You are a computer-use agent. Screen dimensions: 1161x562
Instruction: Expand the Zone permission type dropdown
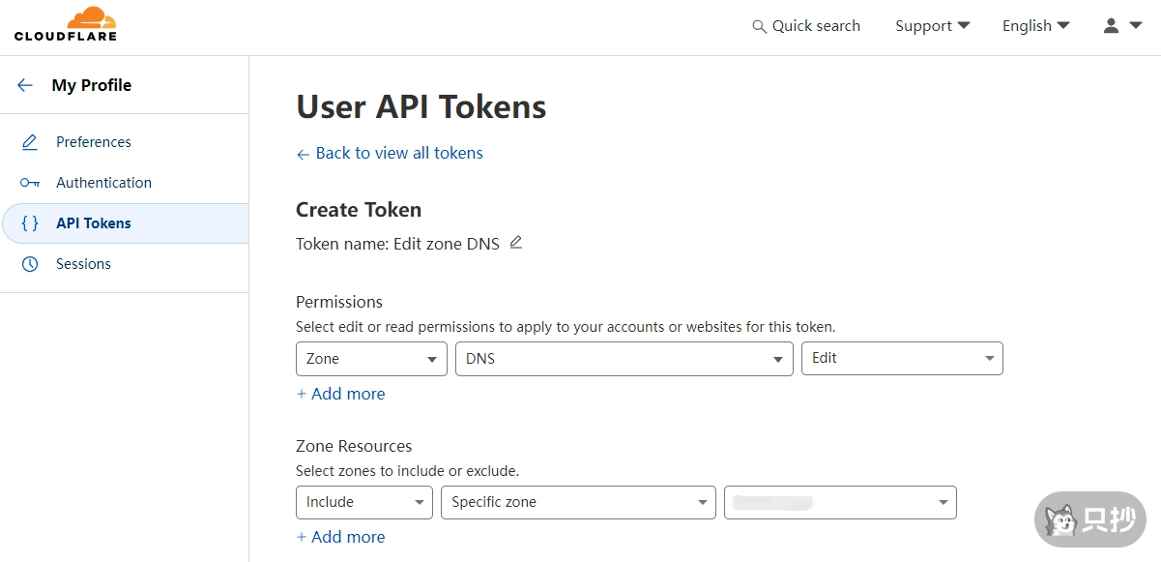pyautogui.click(x=371, y=359)
